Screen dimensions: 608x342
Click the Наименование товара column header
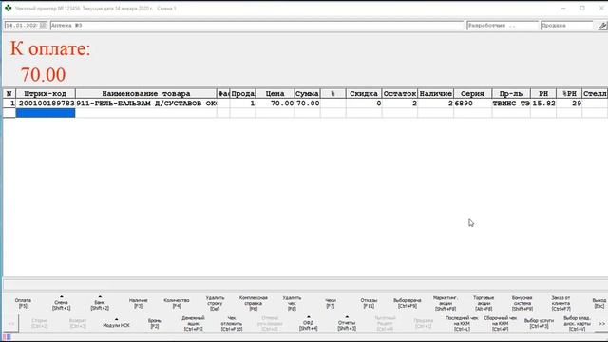tap(145, 93)
